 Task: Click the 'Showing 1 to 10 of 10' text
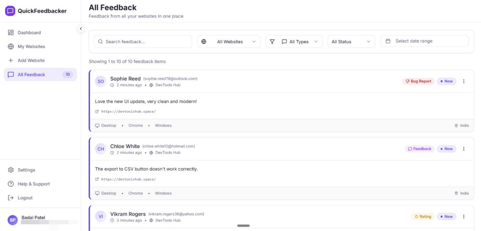pos(127,61)
